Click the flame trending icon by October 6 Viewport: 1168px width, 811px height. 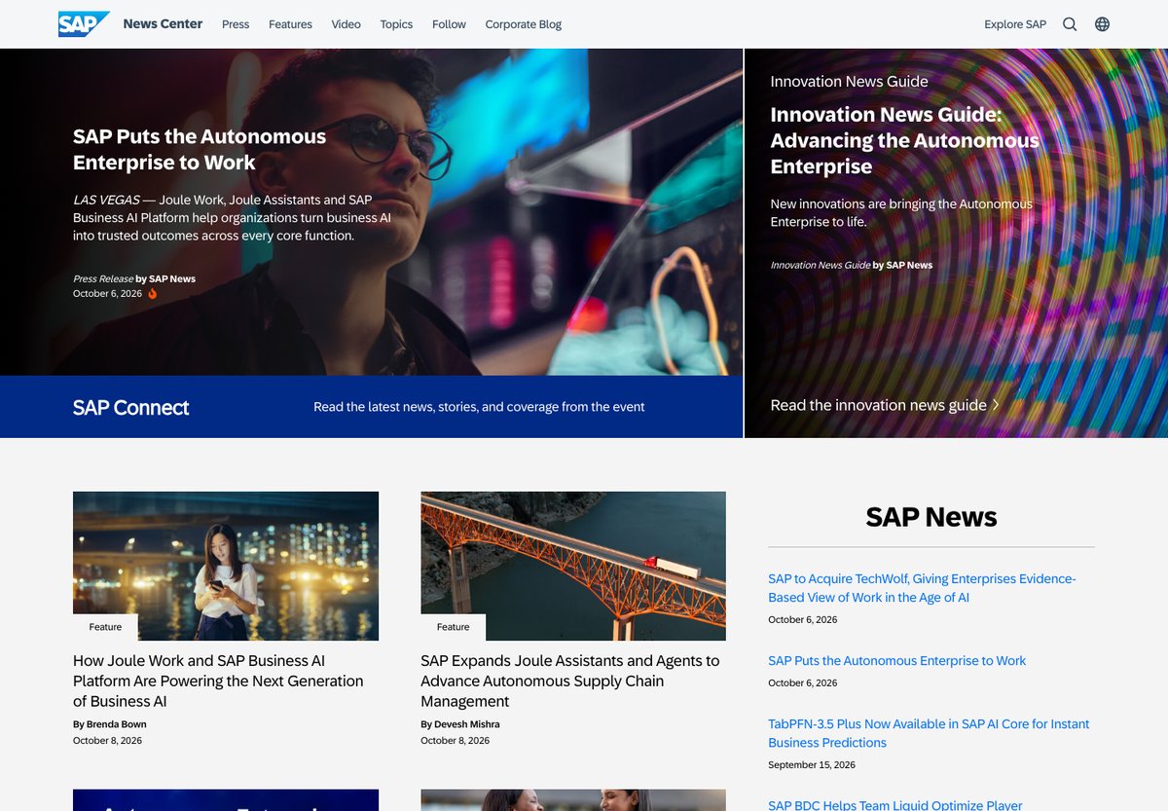click(152, 293)
